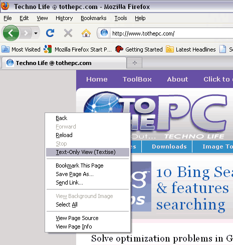Reload the page with the blue refresh icon
Image resolution: width=233 pixels, height=245 pixels.
(x=50, y=33)
